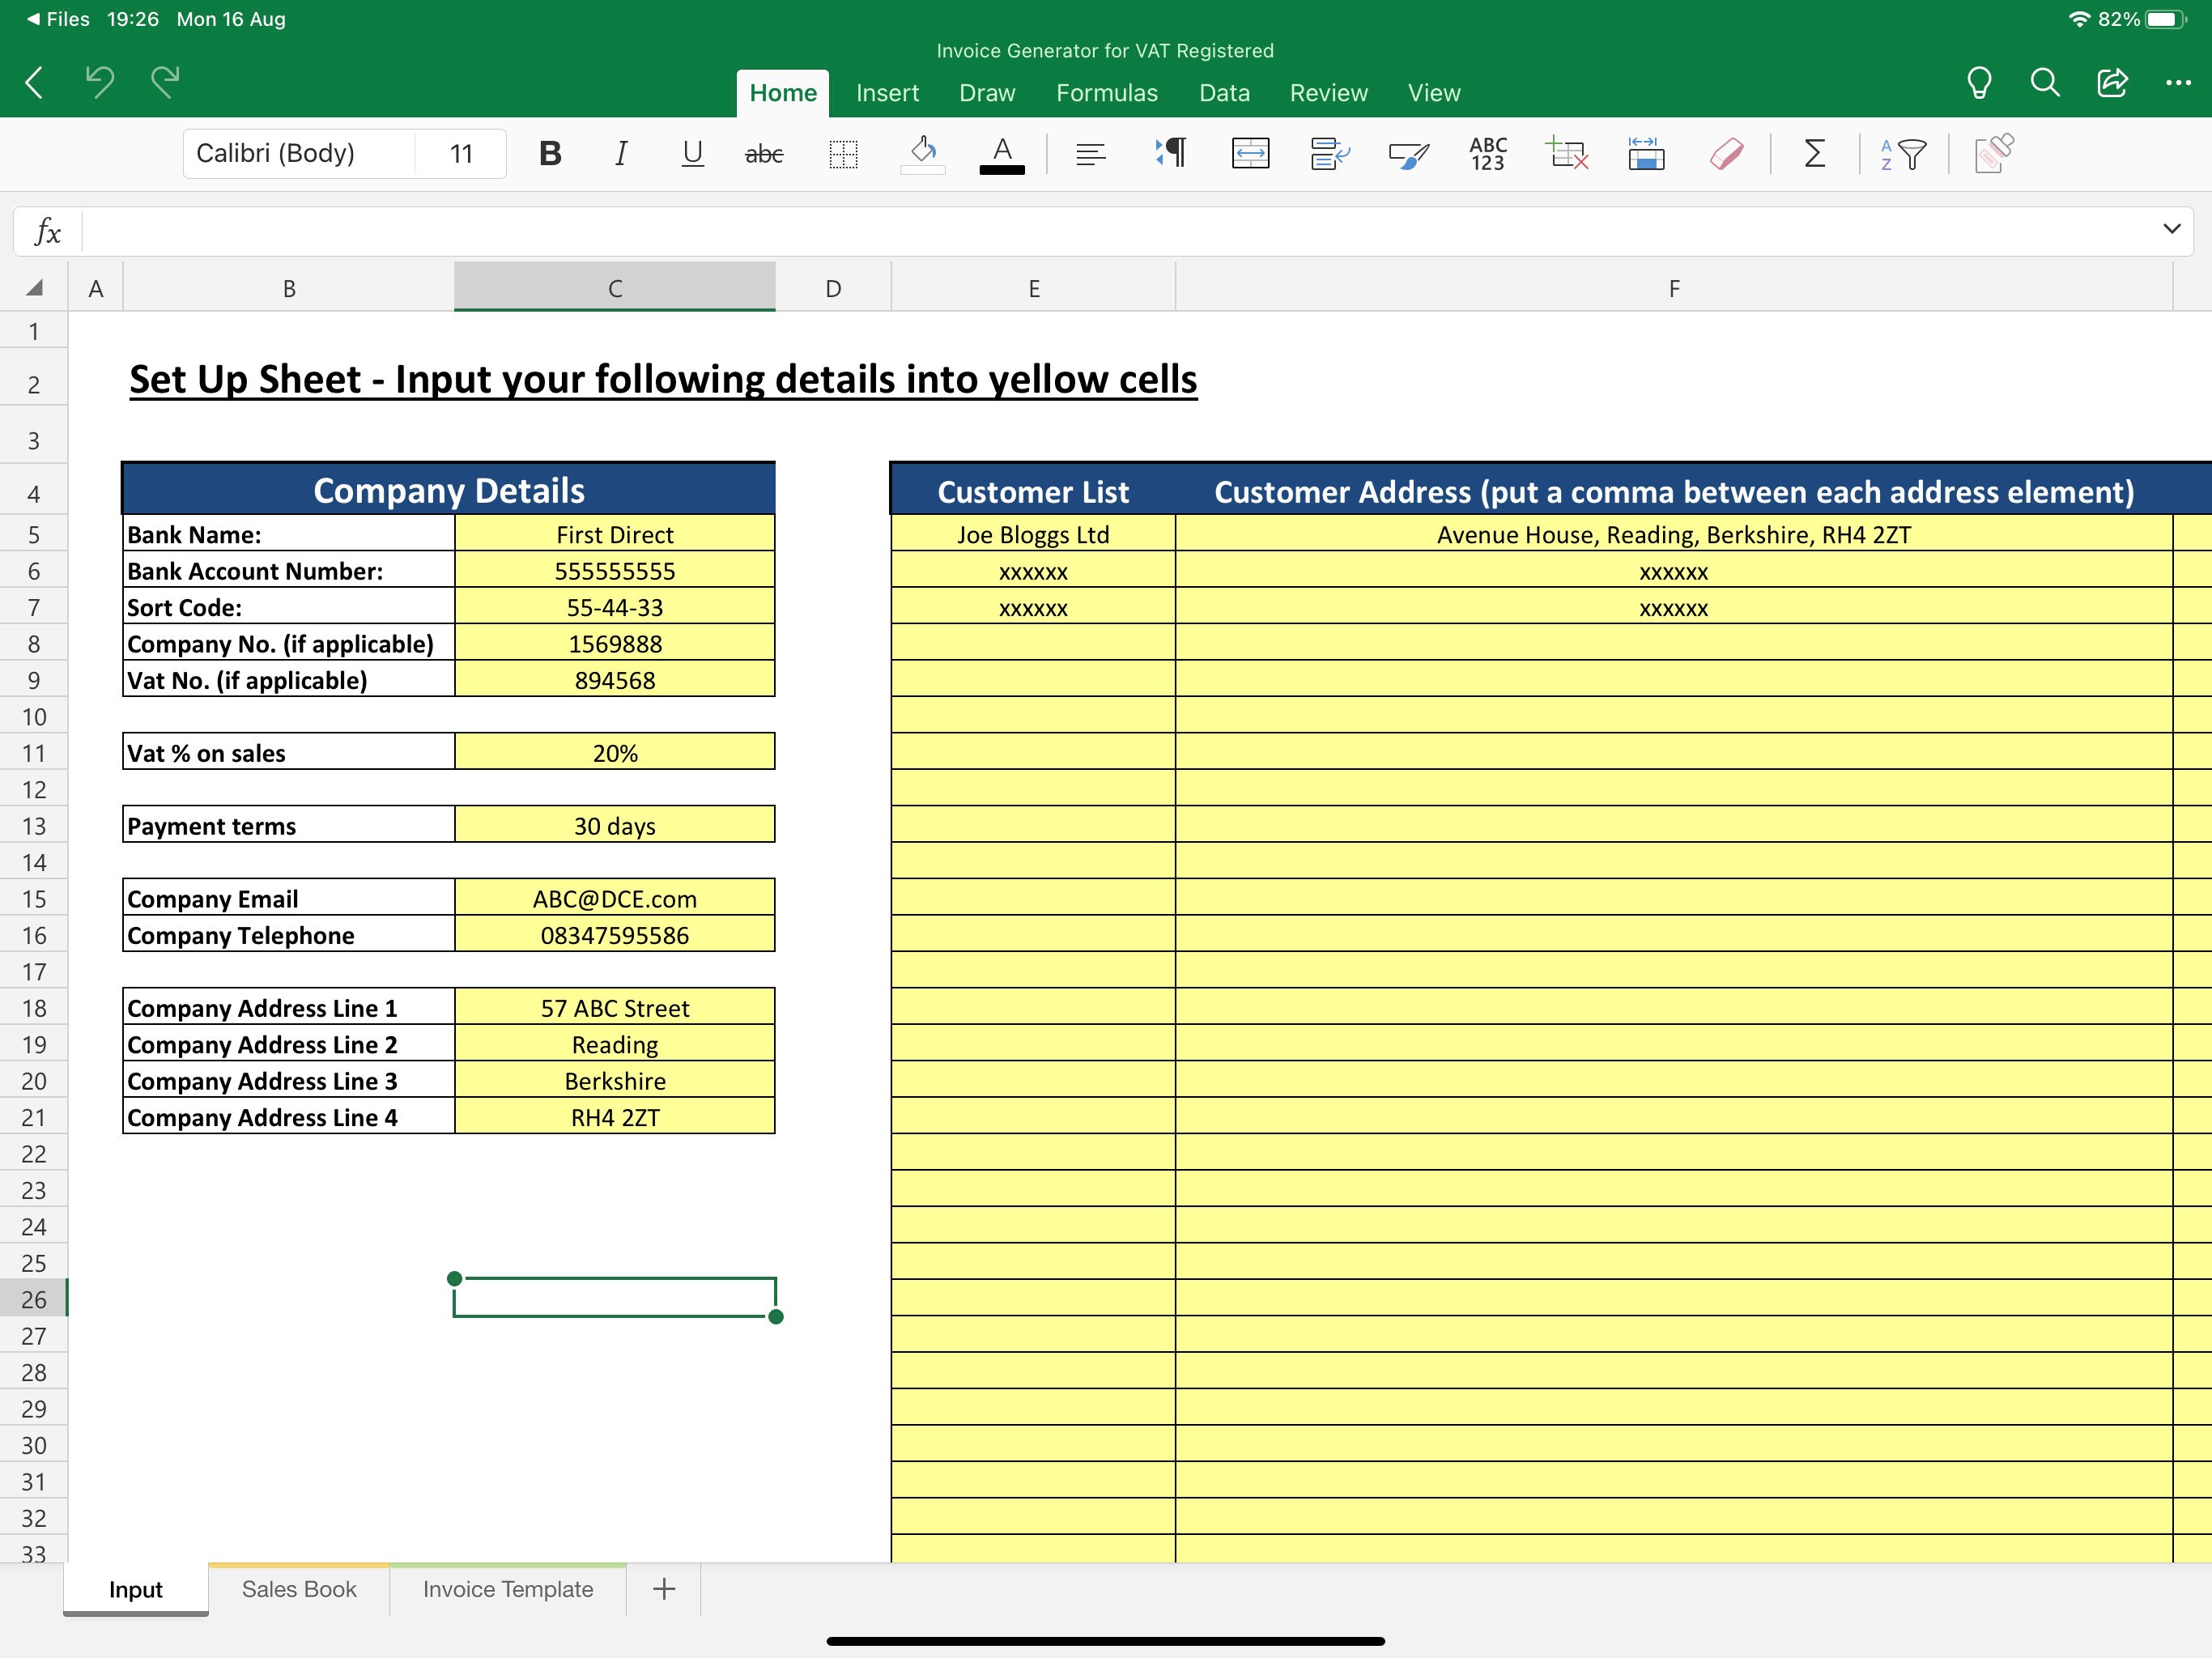The height and width of the screenshot is (1658, 2212).
Task: Toggle underline formatting
Action: (691, 153)
